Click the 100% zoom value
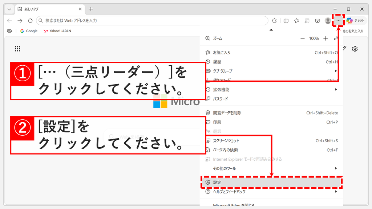The image size is (372, 209). coord(314,38)
